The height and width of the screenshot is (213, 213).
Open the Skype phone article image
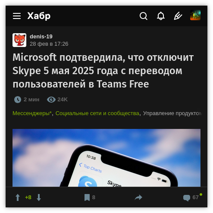pos(106,158)
